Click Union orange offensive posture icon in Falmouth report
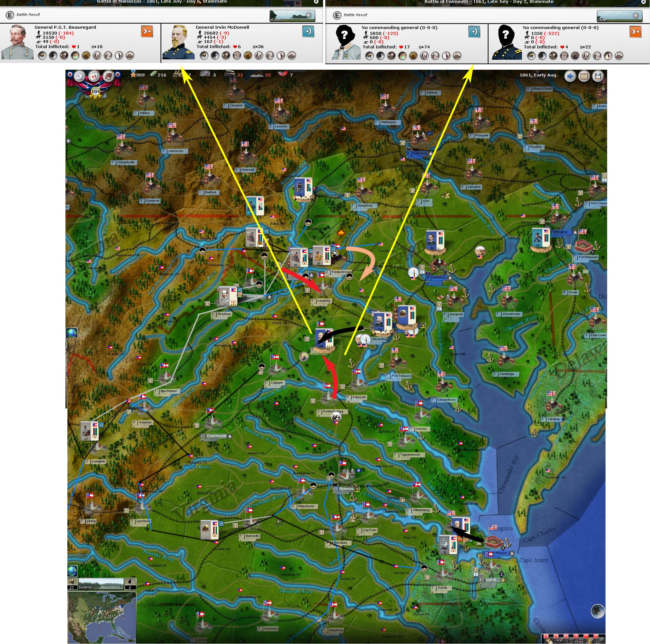 click(636, 32)
